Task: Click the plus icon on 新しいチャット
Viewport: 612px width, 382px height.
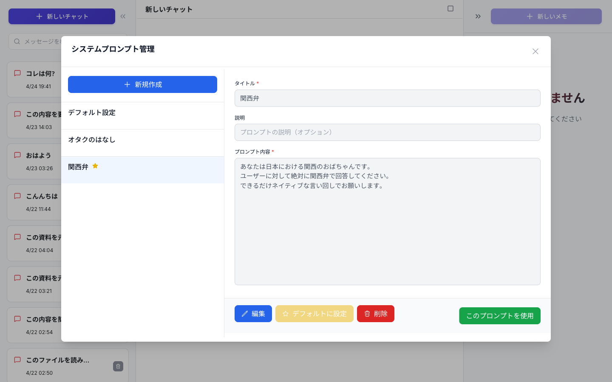Action: point(39,16)
